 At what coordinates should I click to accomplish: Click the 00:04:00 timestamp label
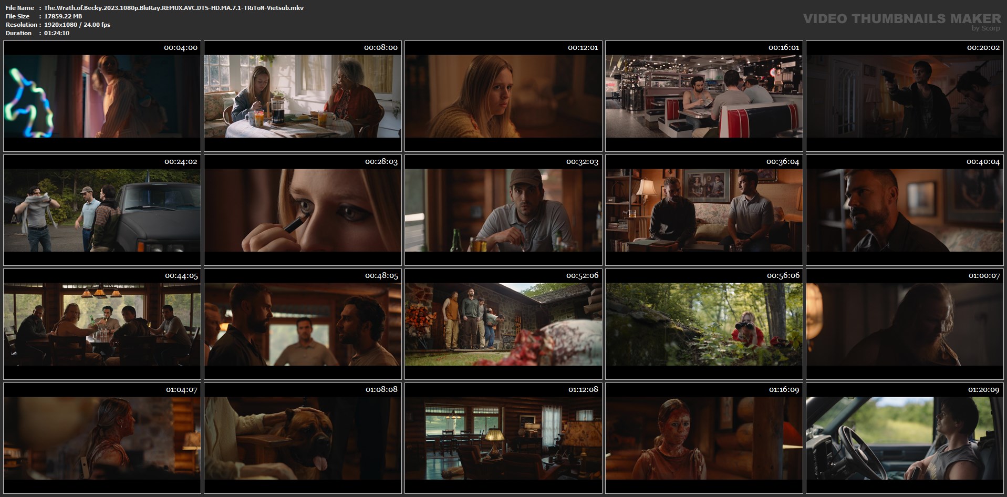[181, 48]
